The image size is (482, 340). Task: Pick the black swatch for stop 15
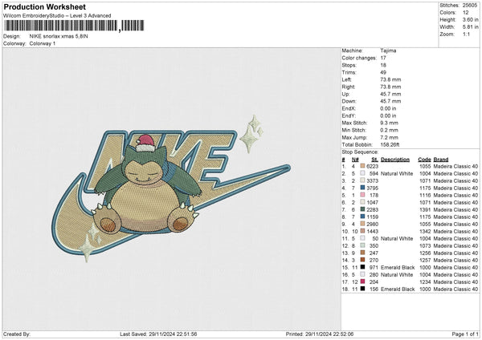(364, 267)
